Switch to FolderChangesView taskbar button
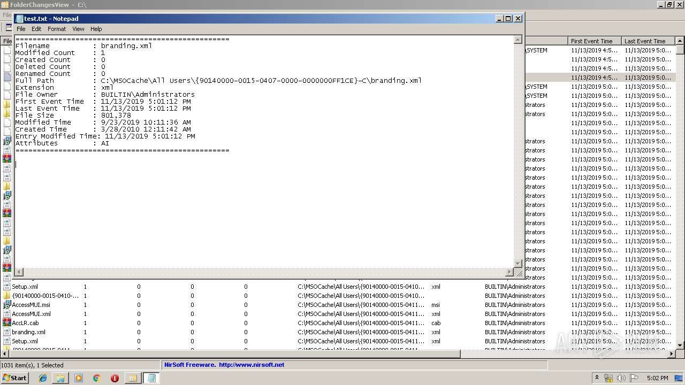 pos(132,378)
